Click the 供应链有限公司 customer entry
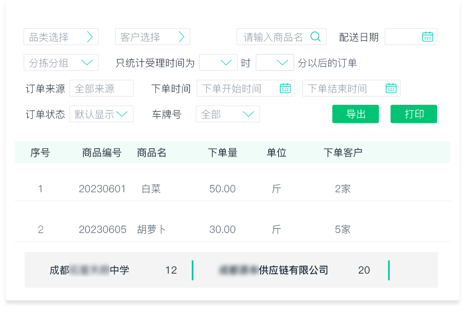The width and height of the screenshot is (465, 313). pos(293,270)
